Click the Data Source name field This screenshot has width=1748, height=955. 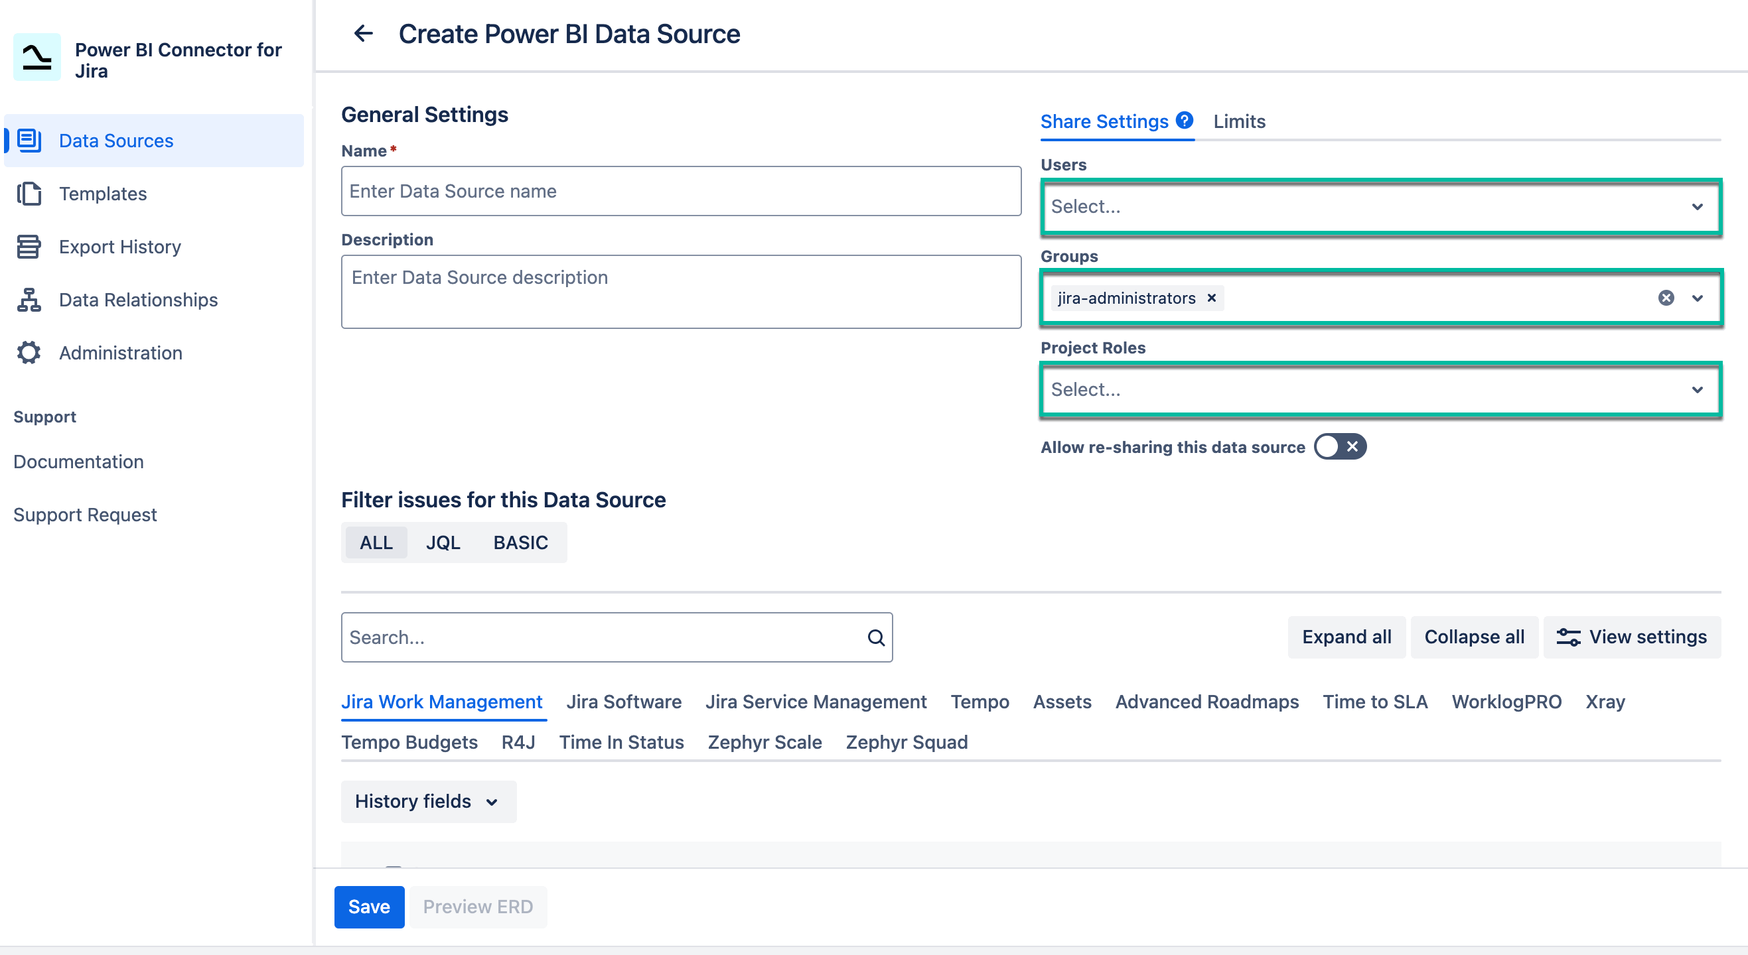pos(680,191)
